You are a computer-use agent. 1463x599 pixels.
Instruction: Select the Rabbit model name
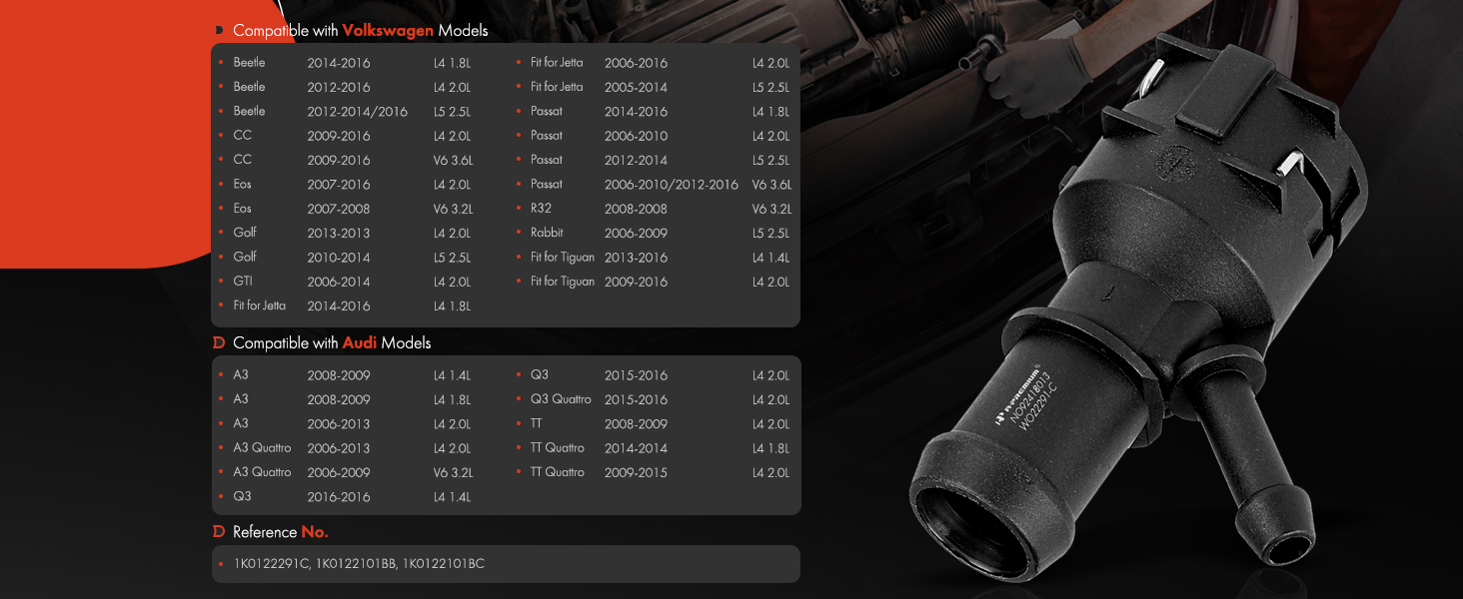(547, 233)
